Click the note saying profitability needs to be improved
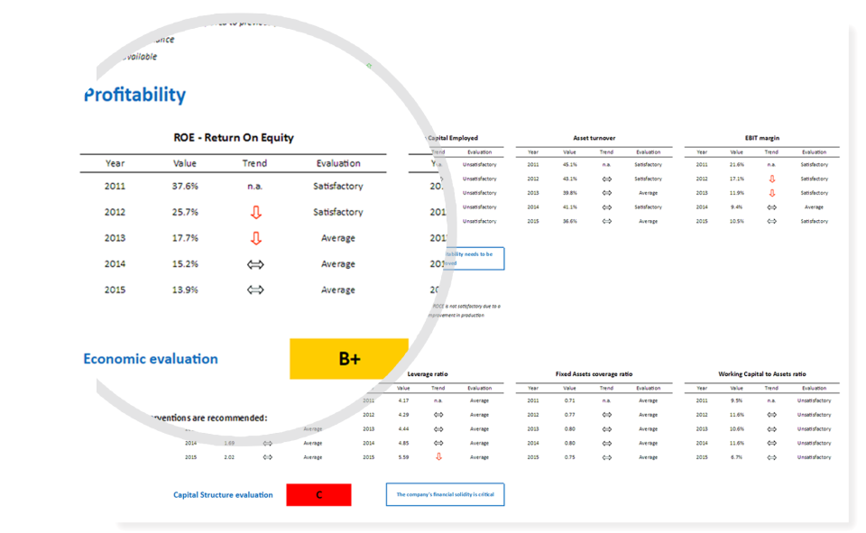This screenshot has width=866, height=533. point(474,257)
